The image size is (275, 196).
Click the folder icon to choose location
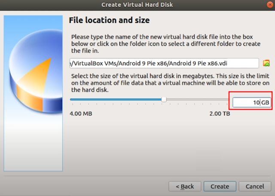click(x=266, y=63)
